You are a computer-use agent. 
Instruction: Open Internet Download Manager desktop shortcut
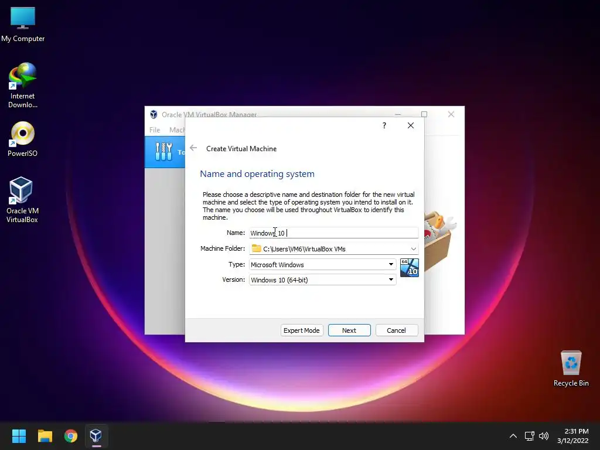click(x=23, y=85)
